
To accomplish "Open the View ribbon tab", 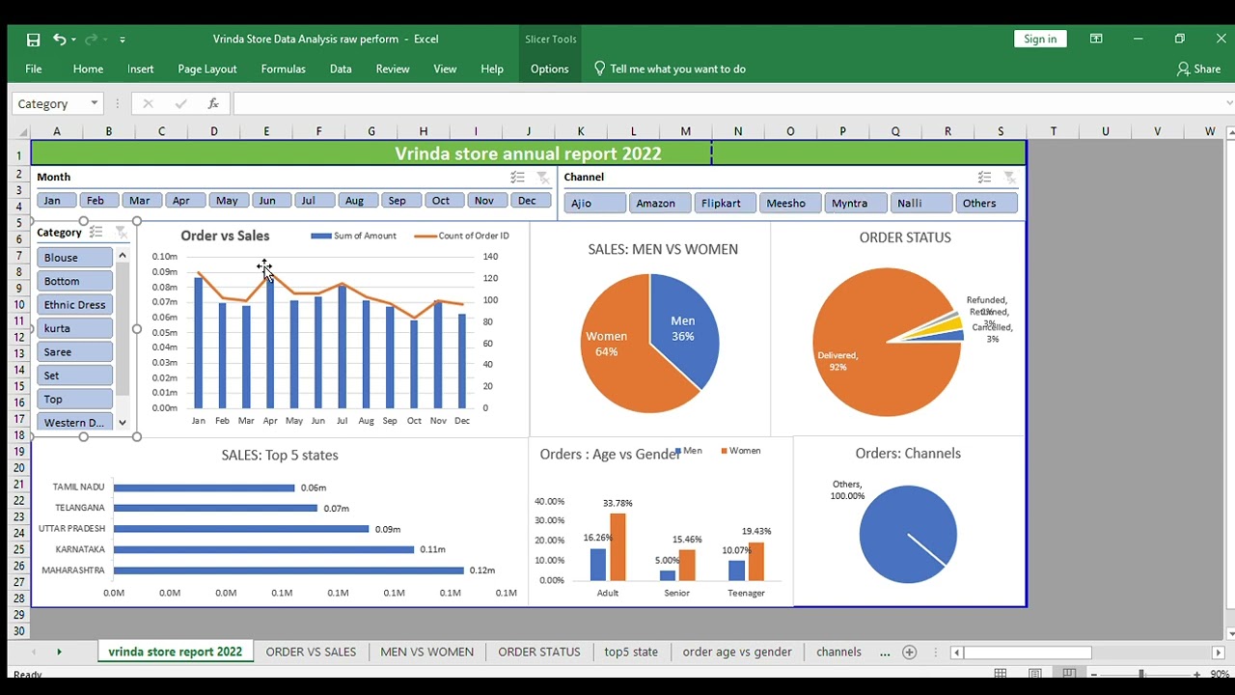I will [445, 69].
